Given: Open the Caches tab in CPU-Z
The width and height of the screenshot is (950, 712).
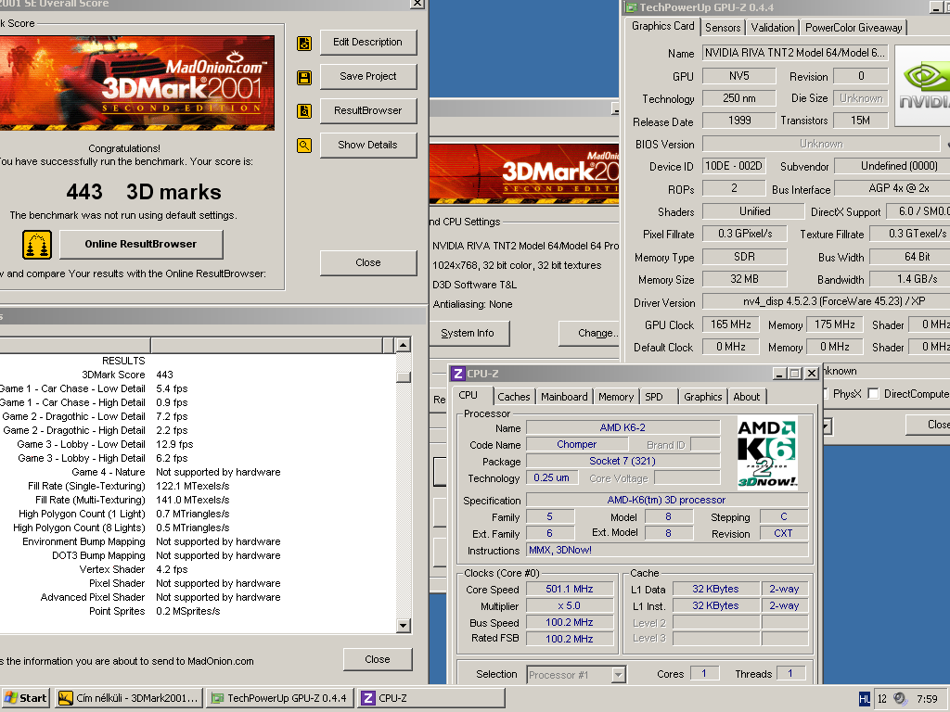Looking at the screenshot, I should 514,397.
